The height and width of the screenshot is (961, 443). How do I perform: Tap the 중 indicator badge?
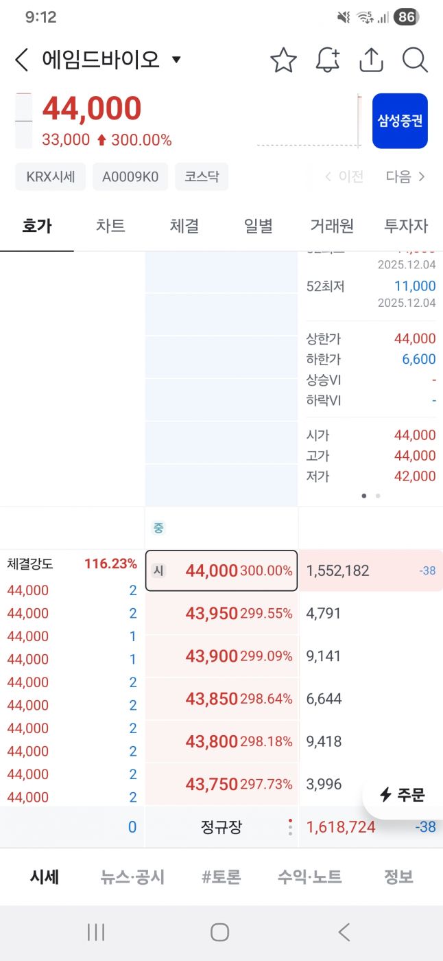(x=158, y=528)
